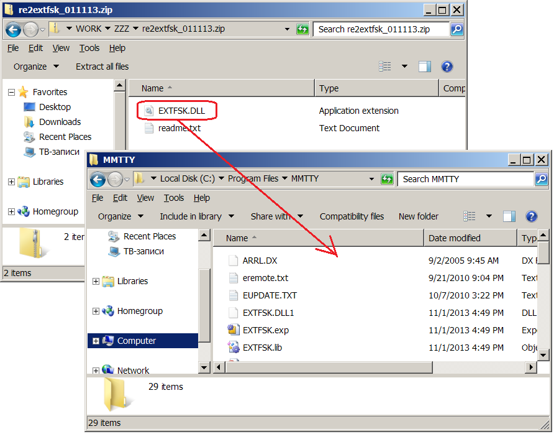Open the Organize dropdown in the MMTTY window

[x=120, y=216]
